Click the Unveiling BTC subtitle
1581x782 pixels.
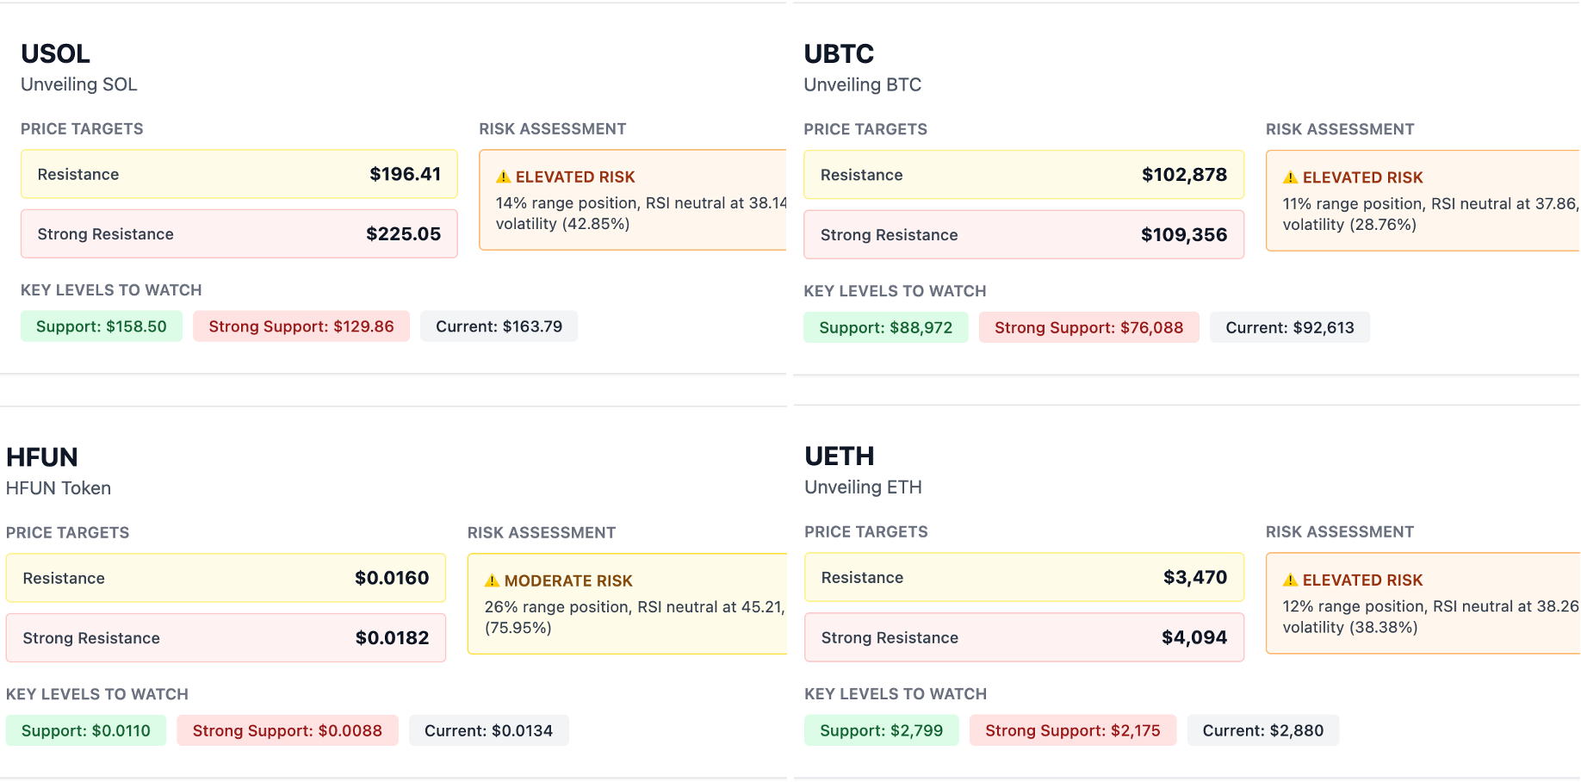point(862,84)
